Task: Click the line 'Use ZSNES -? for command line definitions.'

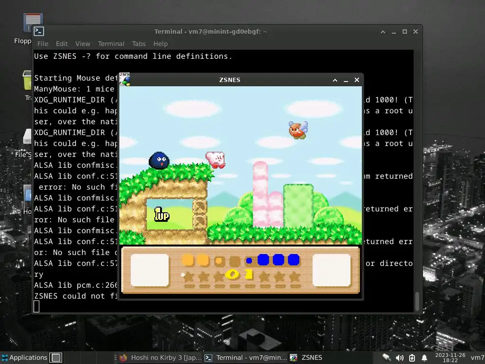Action: (133, 56)
